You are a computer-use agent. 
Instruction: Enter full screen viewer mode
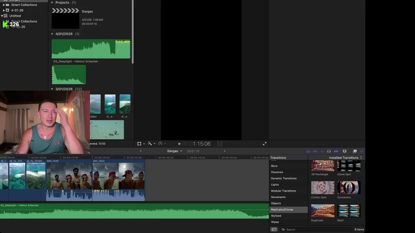pos(265,144)
